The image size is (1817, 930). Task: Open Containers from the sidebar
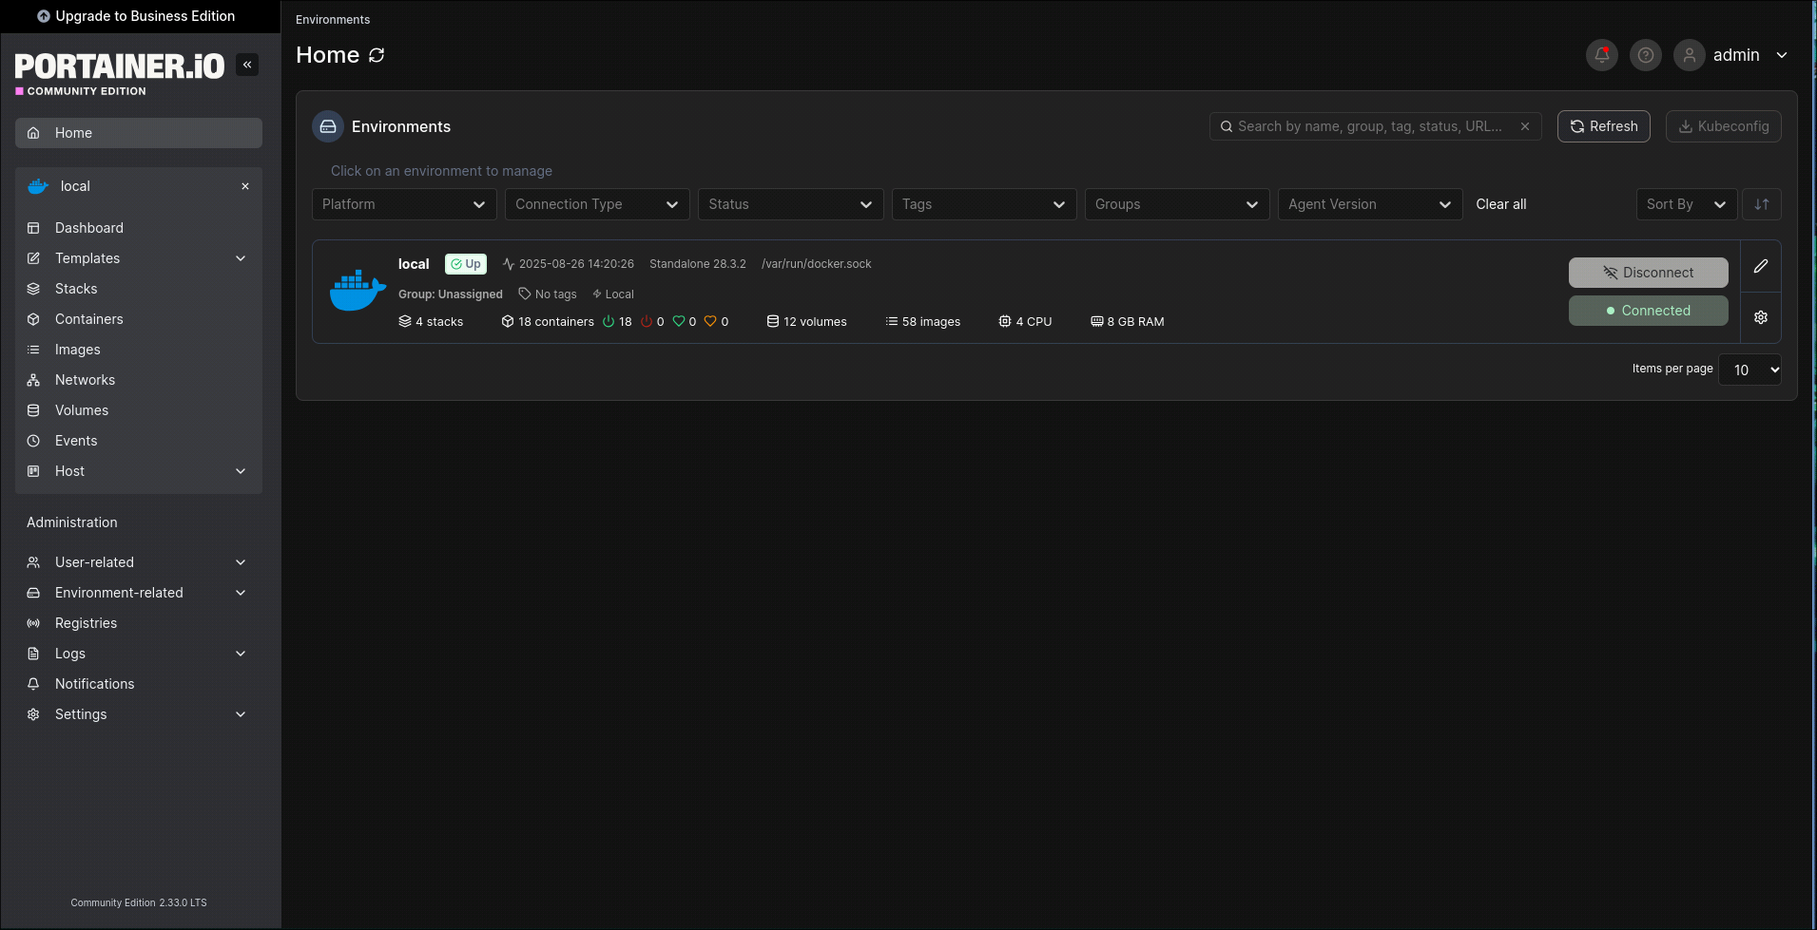[x=89, y=319]
